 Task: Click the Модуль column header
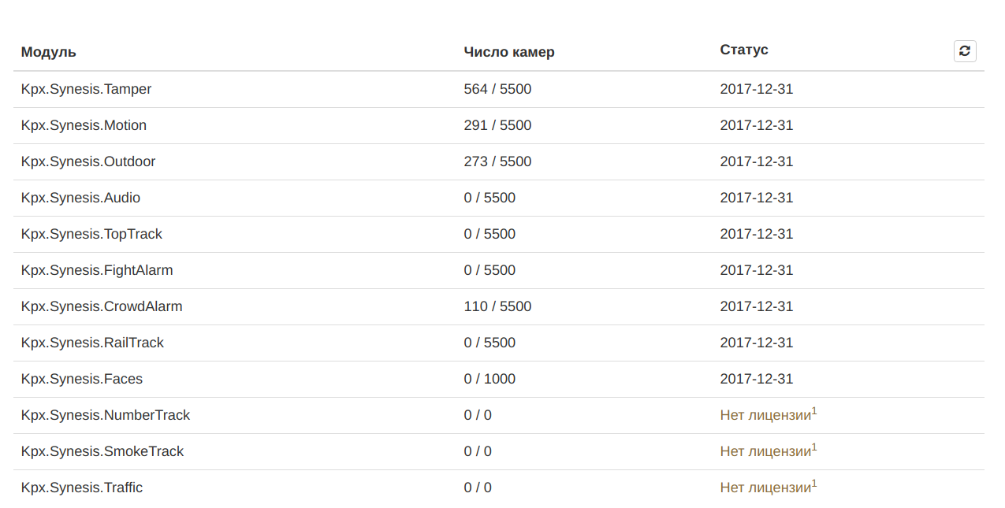tap(49, 52)
